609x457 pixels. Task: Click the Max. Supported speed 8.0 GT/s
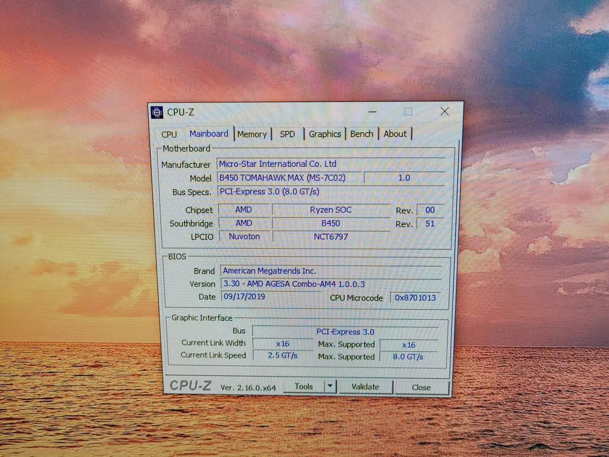[408, 357]
